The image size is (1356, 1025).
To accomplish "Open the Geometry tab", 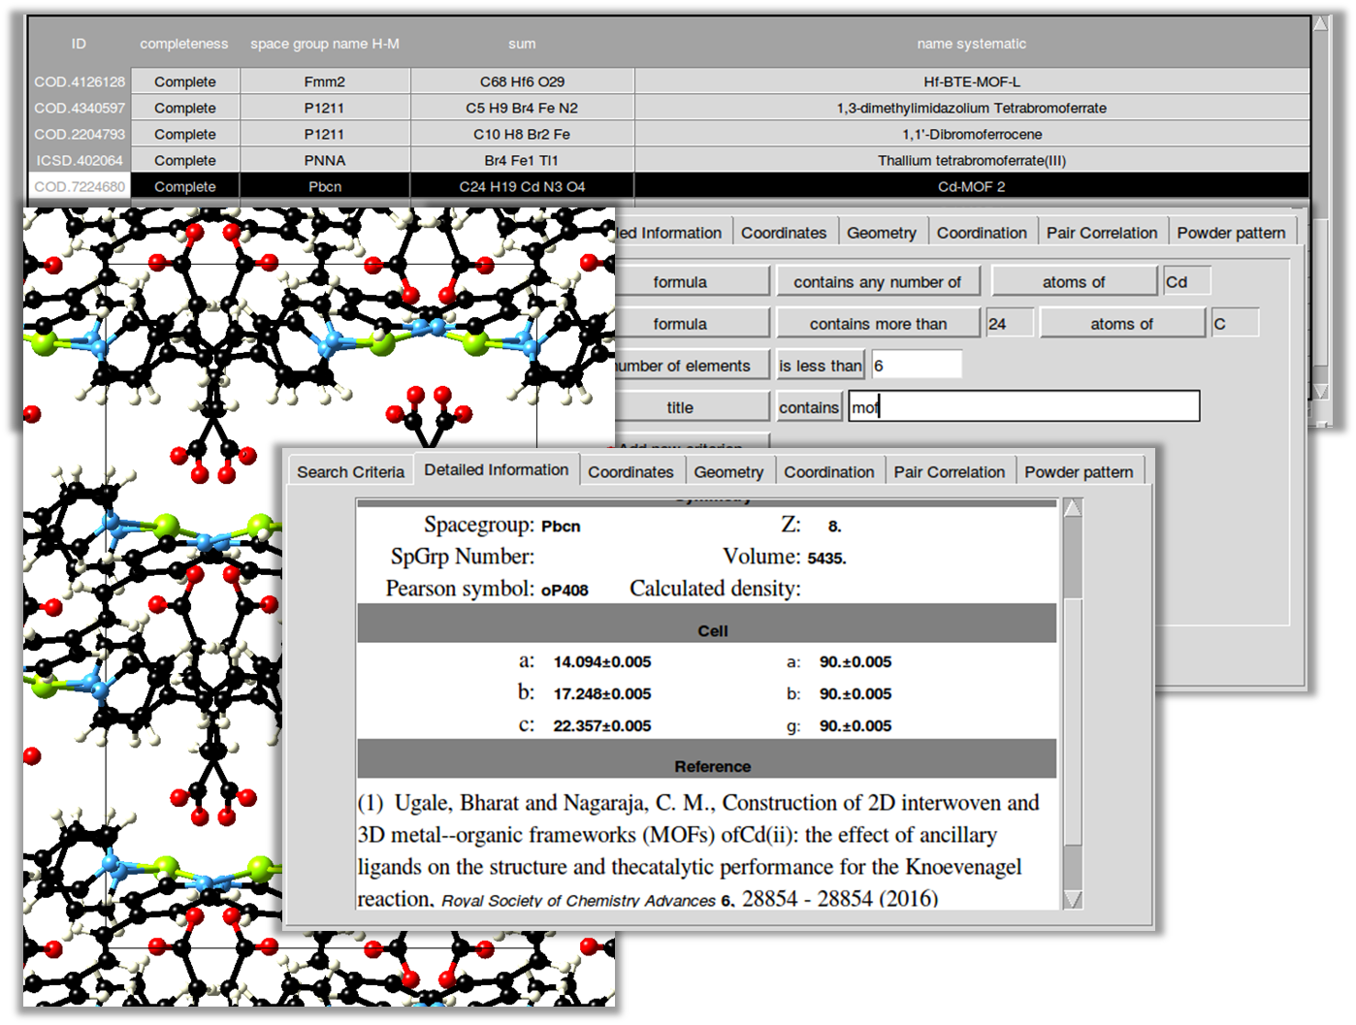I will tap(730, 471).
